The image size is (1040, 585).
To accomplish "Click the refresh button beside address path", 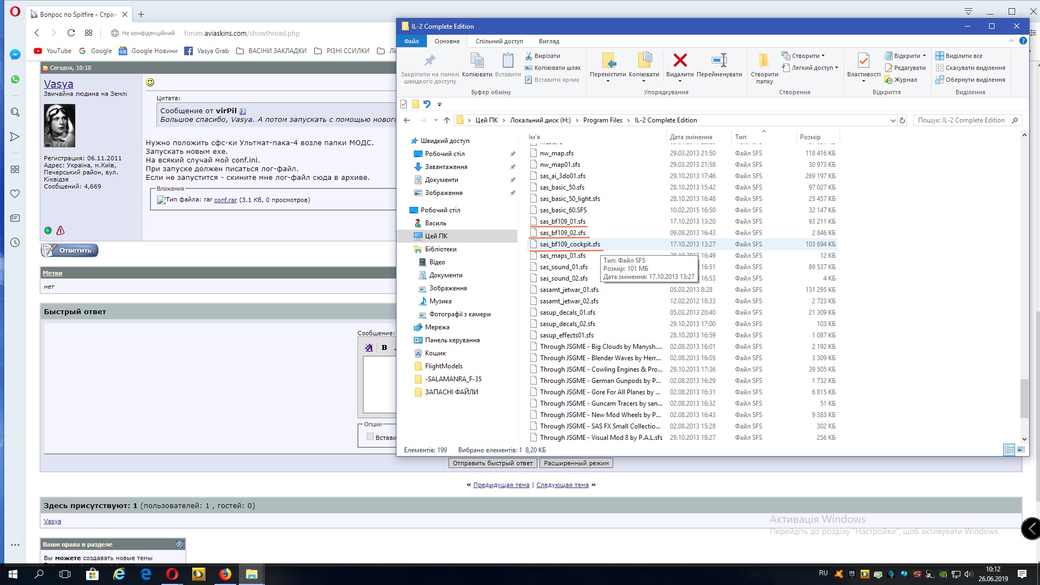I will (x=902, y=120).
